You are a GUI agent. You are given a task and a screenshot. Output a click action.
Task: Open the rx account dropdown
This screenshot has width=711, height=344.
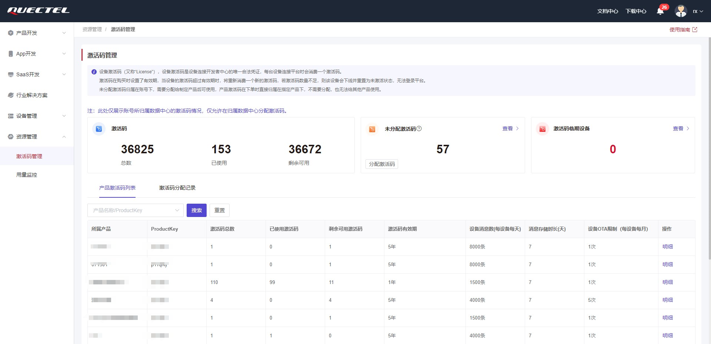point(698,11)
